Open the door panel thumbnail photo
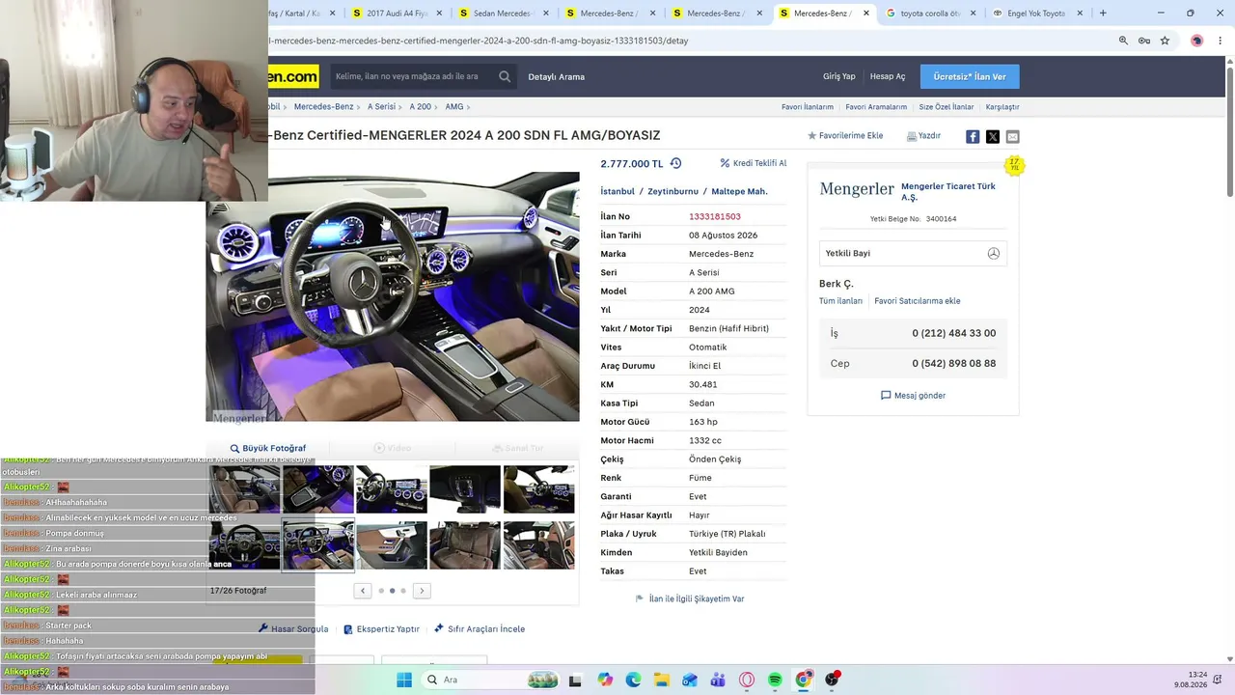Screen dimensions: 1235x695 click(x=392, y=545)
